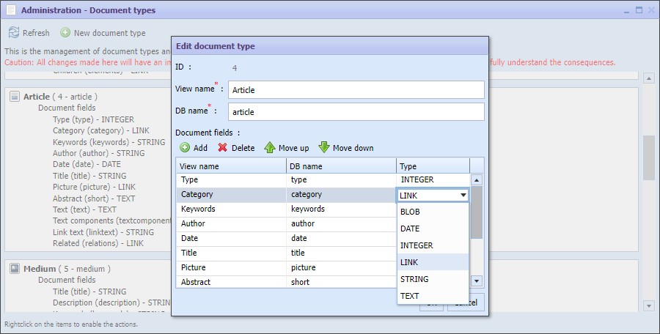Click the Article document type icon
The width and height of the screenshot is (660, 334).
(15, 97)
